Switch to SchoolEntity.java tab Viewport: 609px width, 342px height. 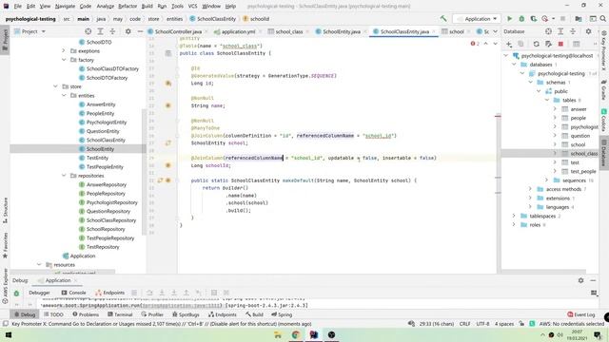pos(342,31)
